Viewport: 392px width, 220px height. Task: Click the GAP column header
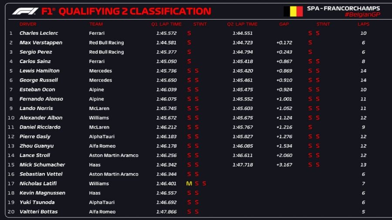tap(284, 24)
